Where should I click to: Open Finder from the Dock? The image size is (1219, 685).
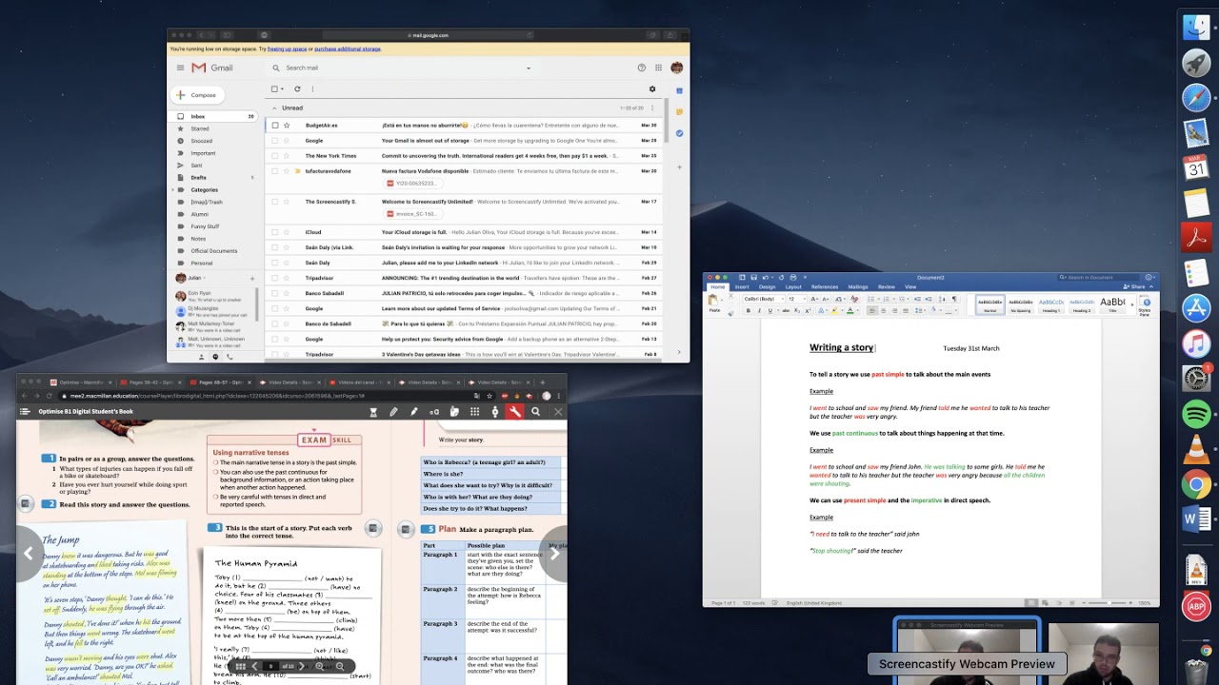click(x=1196, y=28)
